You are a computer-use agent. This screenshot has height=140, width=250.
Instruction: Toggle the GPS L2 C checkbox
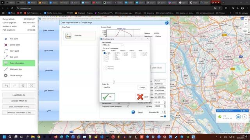105,59
